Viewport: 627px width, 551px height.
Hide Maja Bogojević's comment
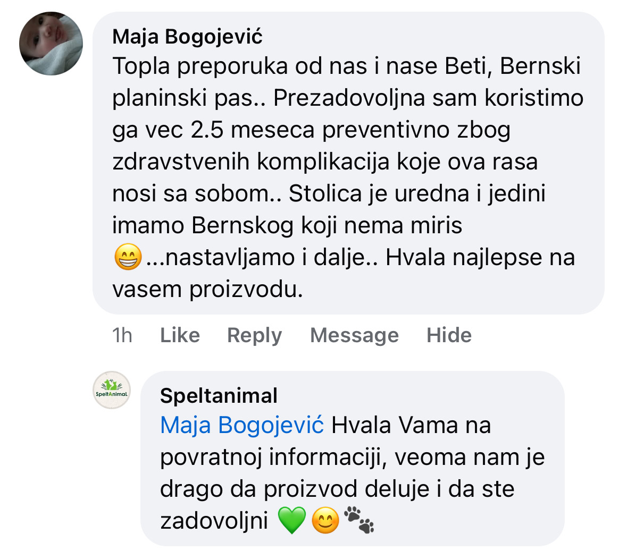click(449, 335)
